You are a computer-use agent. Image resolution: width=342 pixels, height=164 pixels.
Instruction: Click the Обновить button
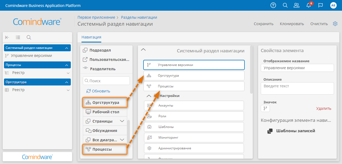98,91
